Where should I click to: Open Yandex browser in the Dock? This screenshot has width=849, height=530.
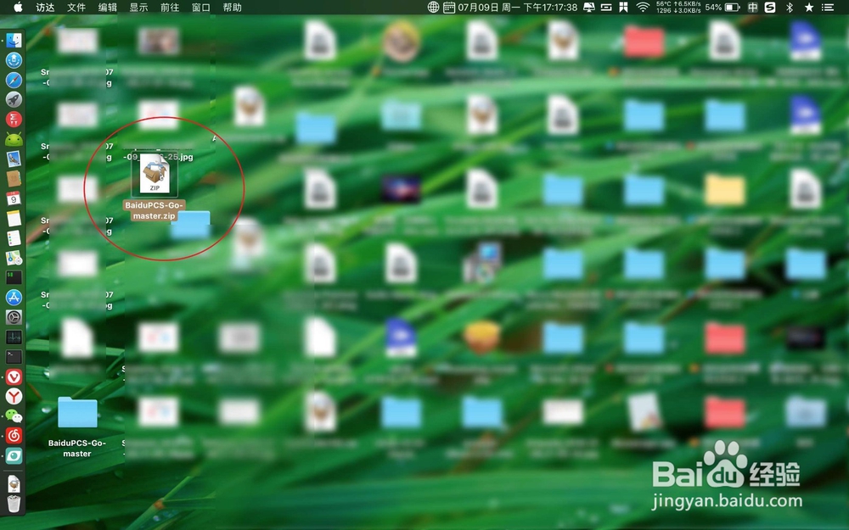[14, 396]
